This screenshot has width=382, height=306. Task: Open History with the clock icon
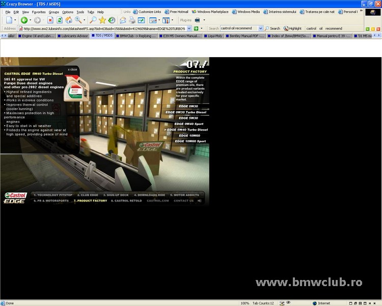[x=112, y=20]
